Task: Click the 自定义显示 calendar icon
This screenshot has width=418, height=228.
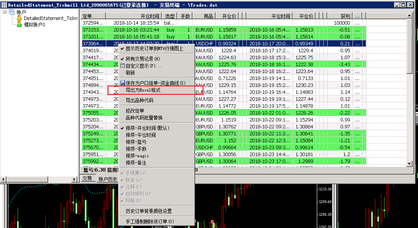Action: click(123, 66)
